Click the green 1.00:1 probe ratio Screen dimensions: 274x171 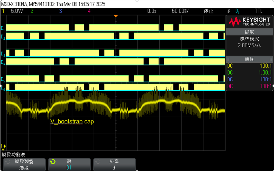pyautogui.click(x=265, y=73)
